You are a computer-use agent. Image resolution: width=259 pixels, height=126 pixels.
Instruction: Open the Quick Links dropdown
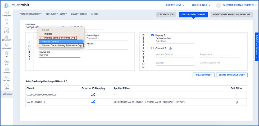(201, 5)
